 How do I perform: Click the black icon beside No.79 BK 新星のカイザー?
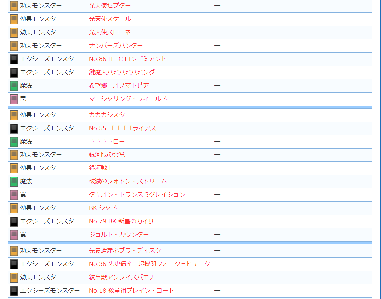14,221
